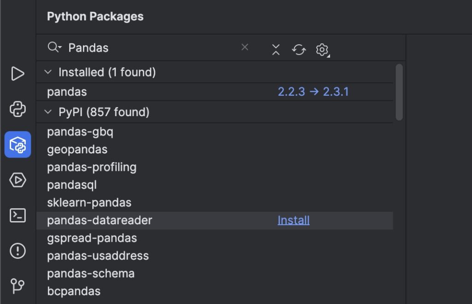The width and height of the screenshot is (472, 304).
Task: Collapse the Installed (1 found) group
Action: click(x=48, y=72)
